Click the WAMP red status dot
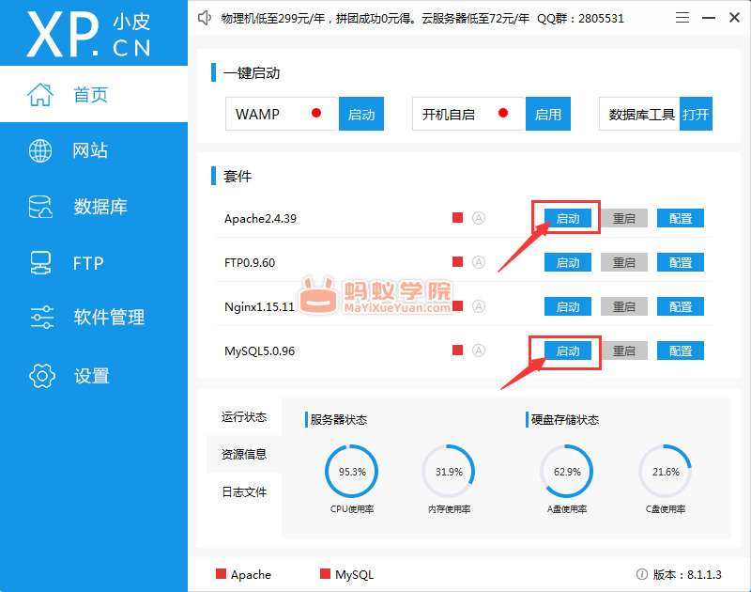 [316, 113]
